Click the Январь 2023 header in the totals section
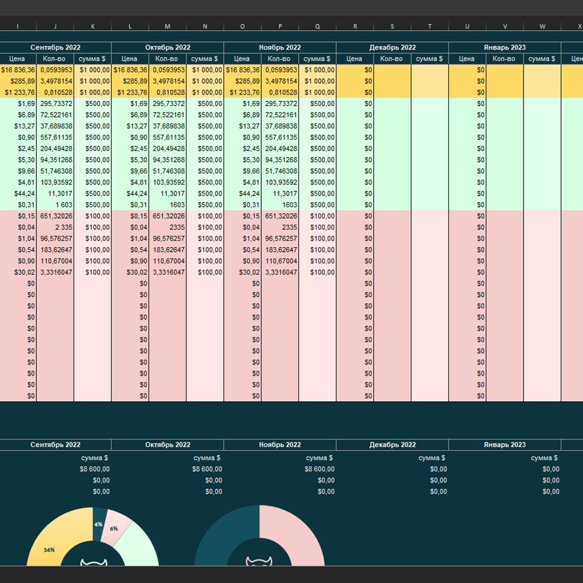Viewport: 583px width, 583px height. click(x=504, y=445)
